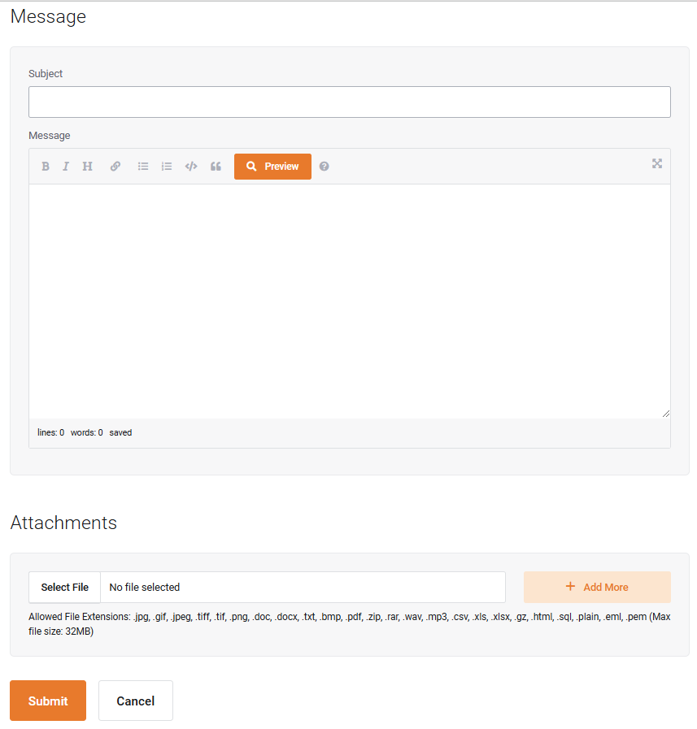Apply italic formatting in the editor toolbar
697x729 pixels.
(66, 167)
